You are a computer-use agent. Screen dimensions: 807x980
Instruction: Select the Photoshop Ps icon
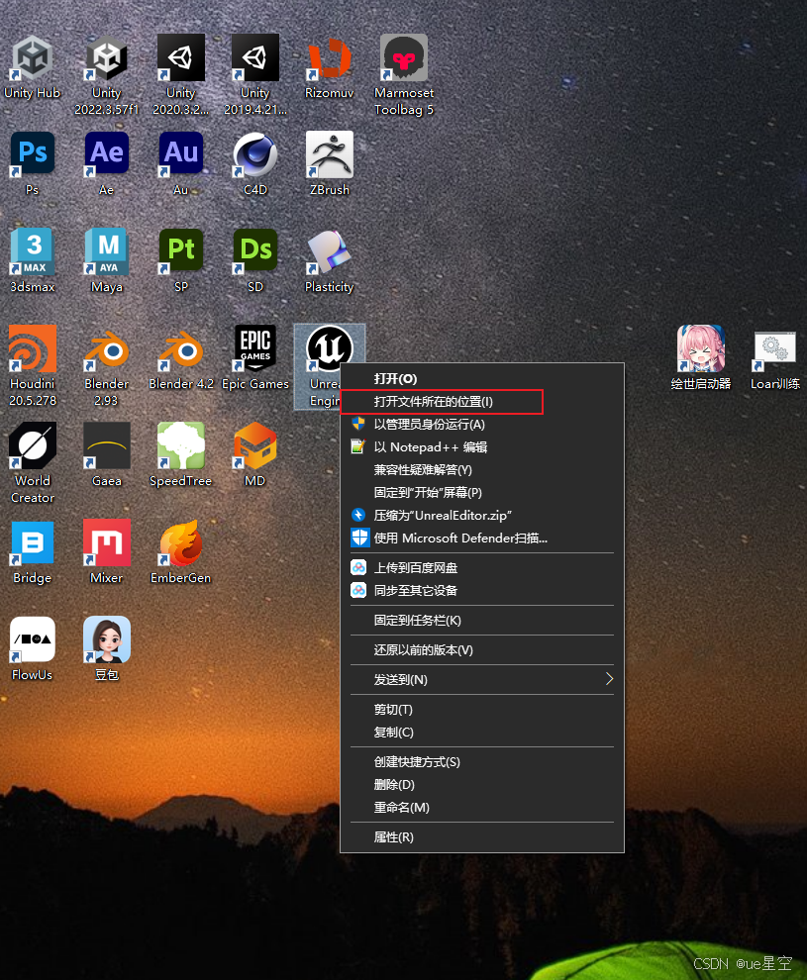[x=33, y=163]
